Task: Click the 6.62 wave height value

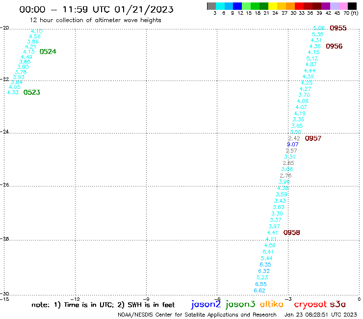Action: tap(259, 291)
